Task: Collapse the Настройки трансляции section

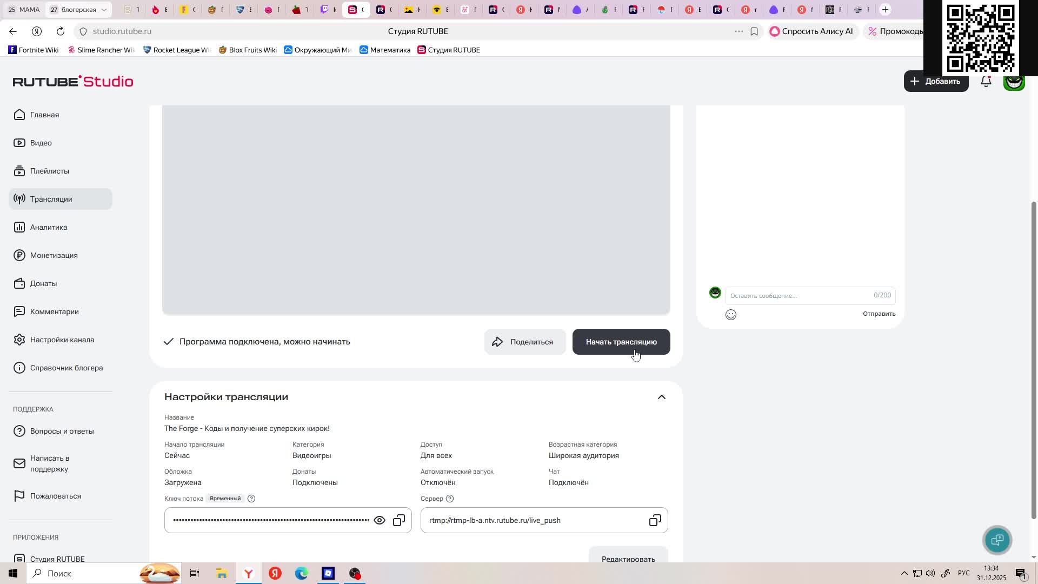Action: [661, 397]
